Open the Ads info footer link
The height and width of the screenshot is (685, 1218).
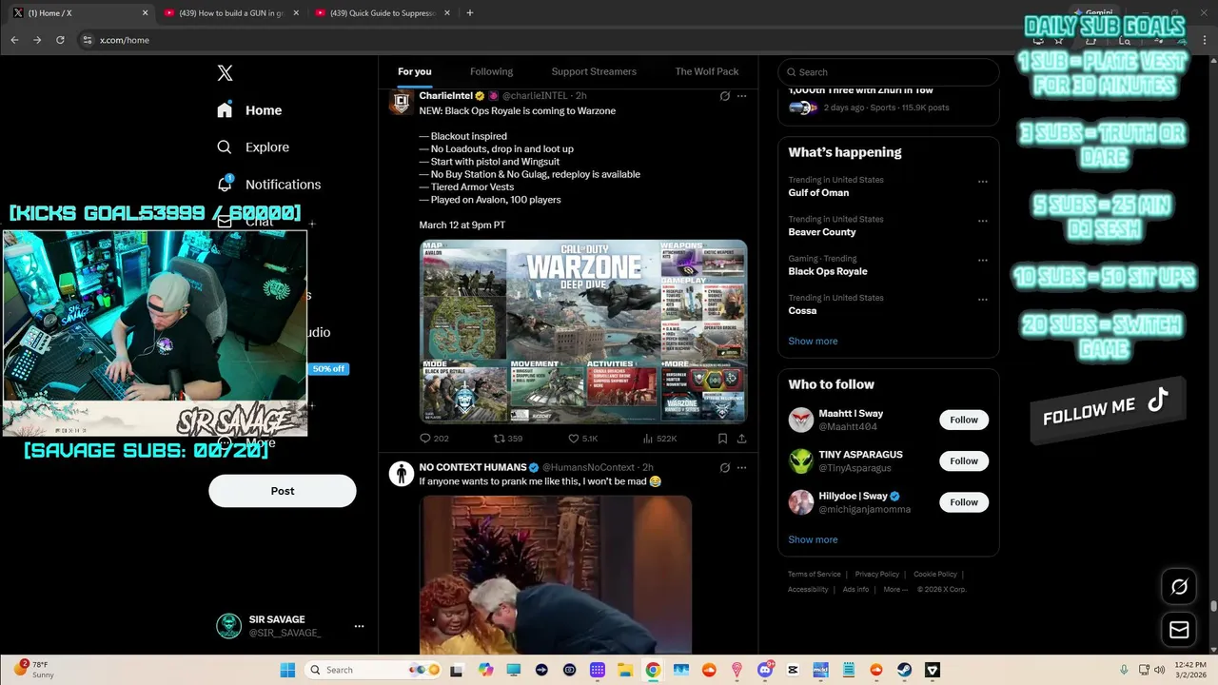tap(855, 590)
